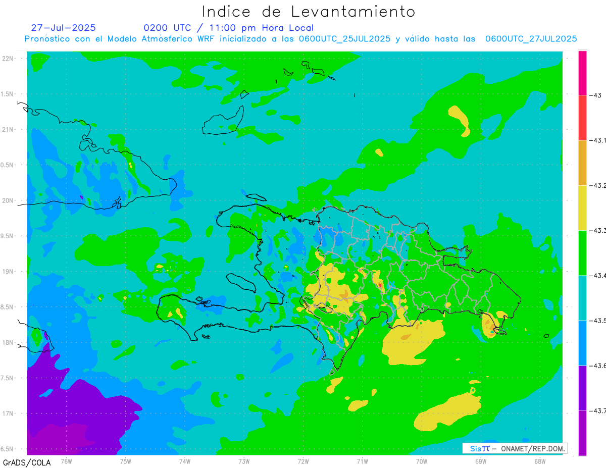
Task: Click the latitude label "21N"
Action: 8,129
